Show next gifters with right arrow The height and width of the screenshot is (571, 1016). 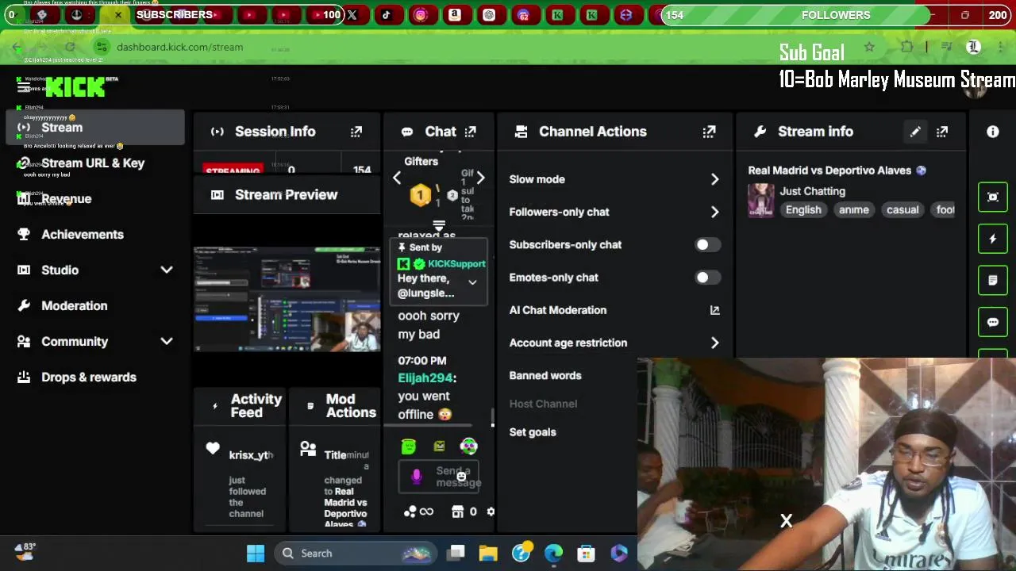pos(480,178)
